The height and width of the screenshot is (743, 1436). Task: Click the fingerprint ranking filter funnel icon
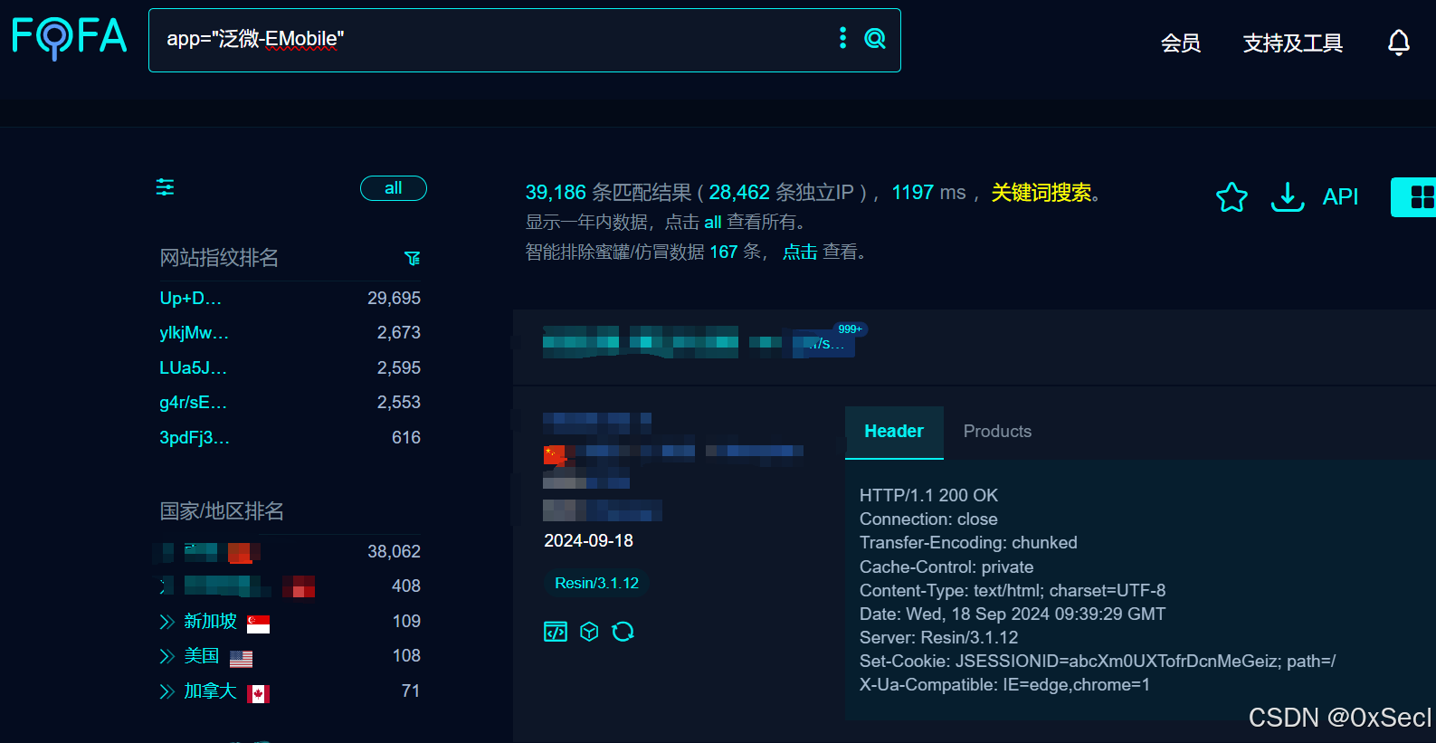tap(413, 259)
